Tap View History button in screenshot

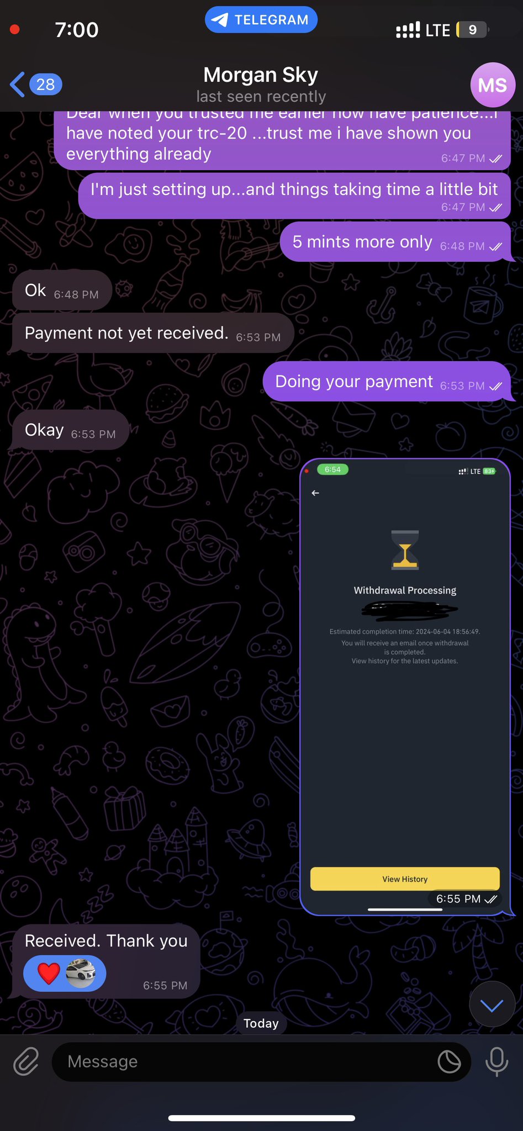(x=405, y=879)
